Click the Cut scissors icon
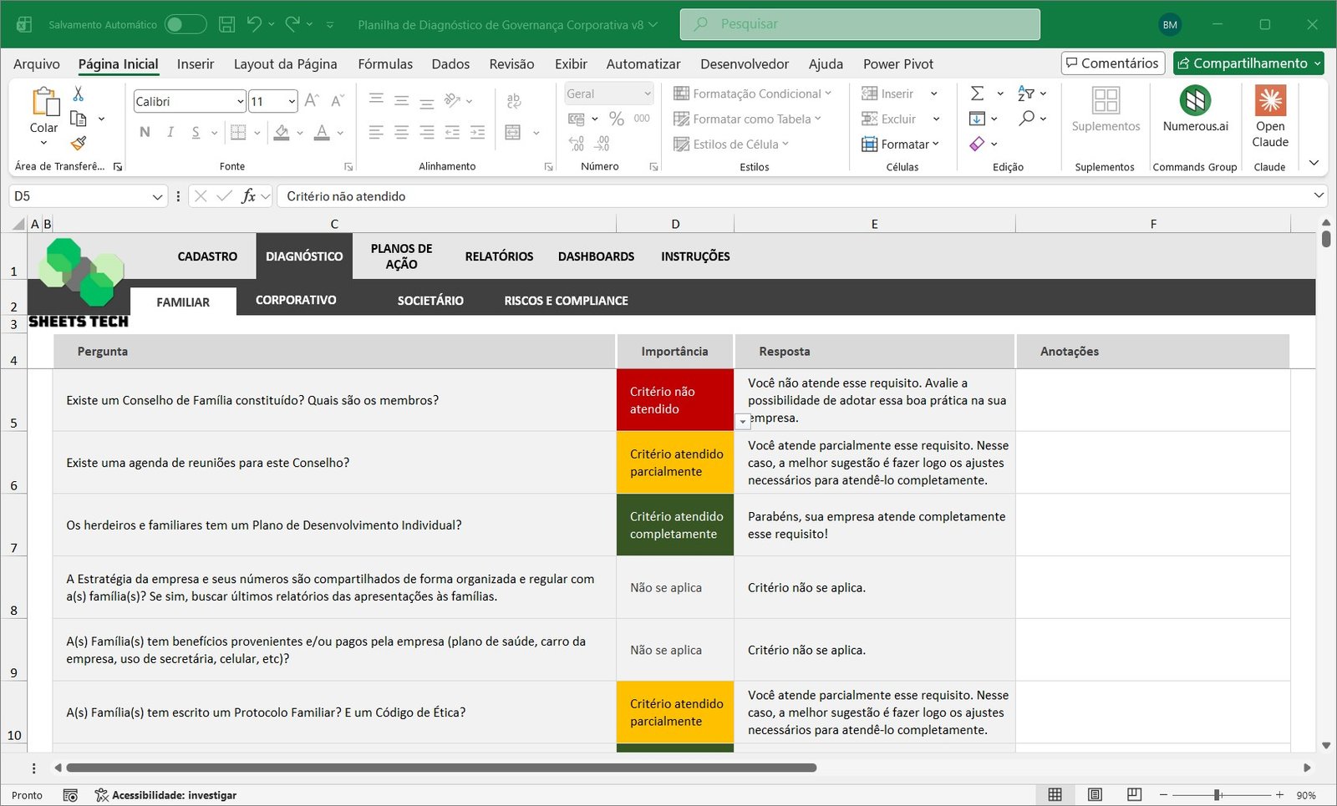Image resolution: width=1337 pixels, height=806 pixels. 79,94
